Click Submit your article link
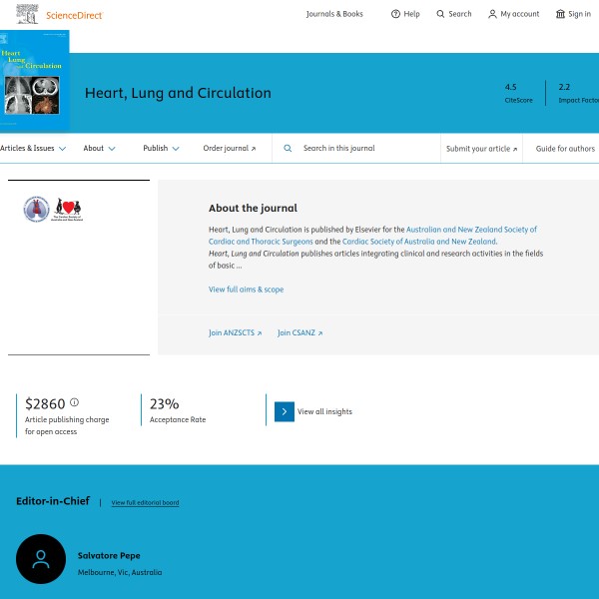 (x=481, y=148)
